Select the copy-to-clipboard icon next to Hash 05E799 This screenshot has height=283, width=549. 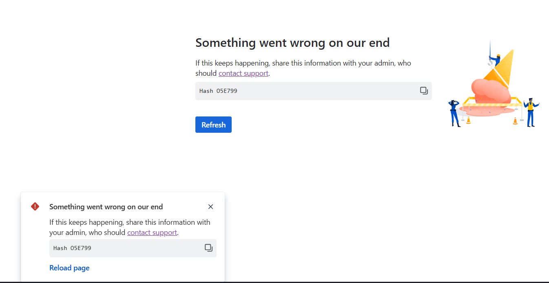click(x=423, y=91)
